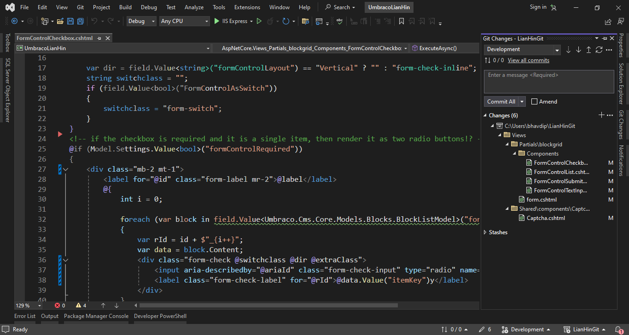Click the Commit All button
This screenshot has height=335, width=629.
coord(501,102)
